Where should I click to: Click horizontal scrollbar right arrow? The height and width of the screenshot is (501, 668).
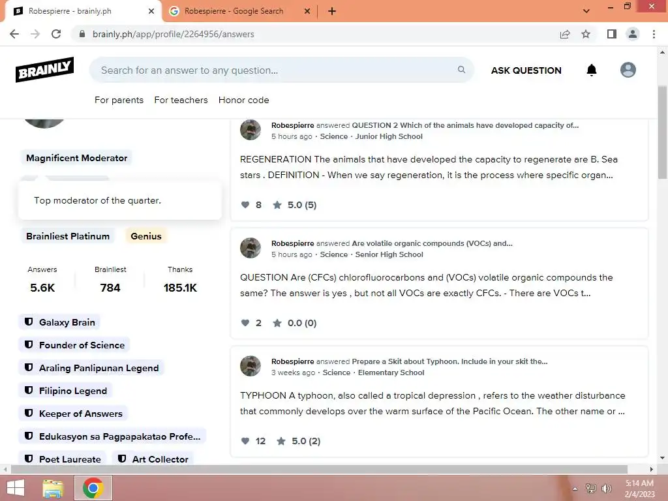652,470
